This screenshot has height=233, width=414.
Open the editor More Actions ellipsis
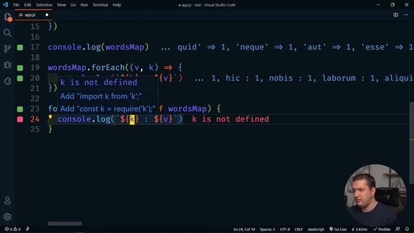tap(406, 15)
